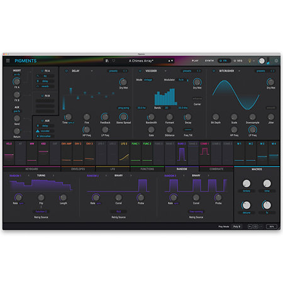Toggle the Bitcrusher effect power button
This screenshot has width=283, height=283.
point(214,71)
